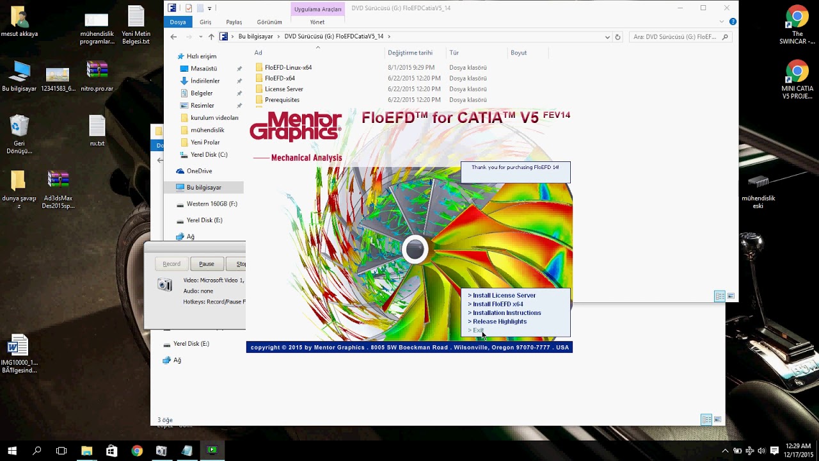Open recent locations dropdown next to navigation arrows
Screen dimensions: 819x461
point(201,37)
